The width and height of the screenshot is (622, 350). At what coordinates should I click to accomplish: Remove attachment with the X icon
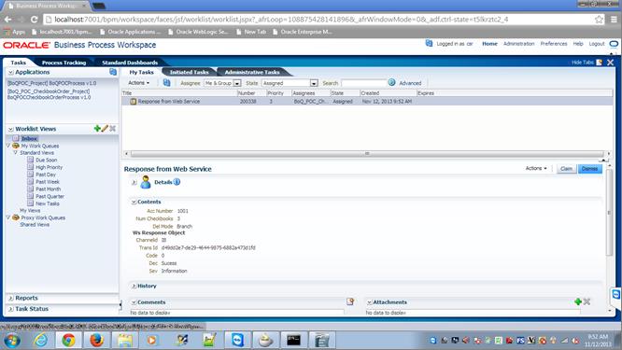click(x=587, y=302)
